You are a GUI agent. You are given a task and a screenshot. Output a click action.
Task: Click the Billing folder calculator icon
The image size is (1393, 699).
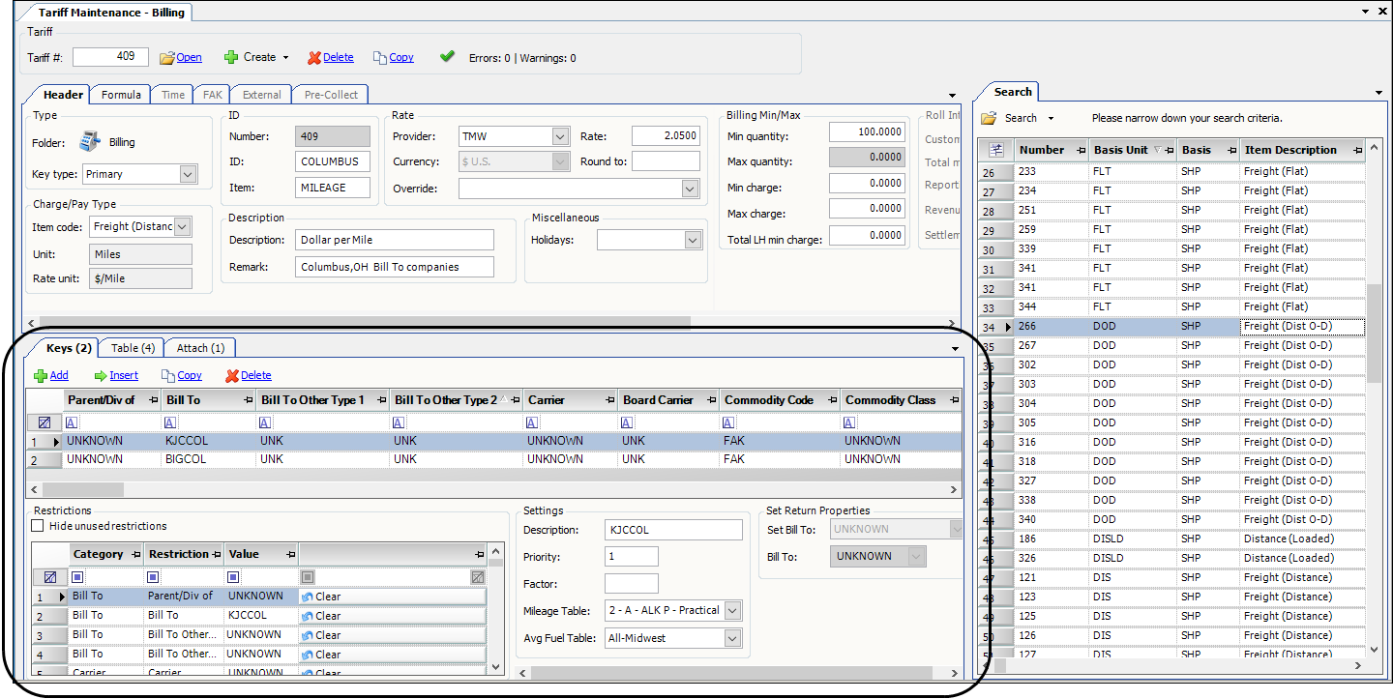(x=90, y=142)
